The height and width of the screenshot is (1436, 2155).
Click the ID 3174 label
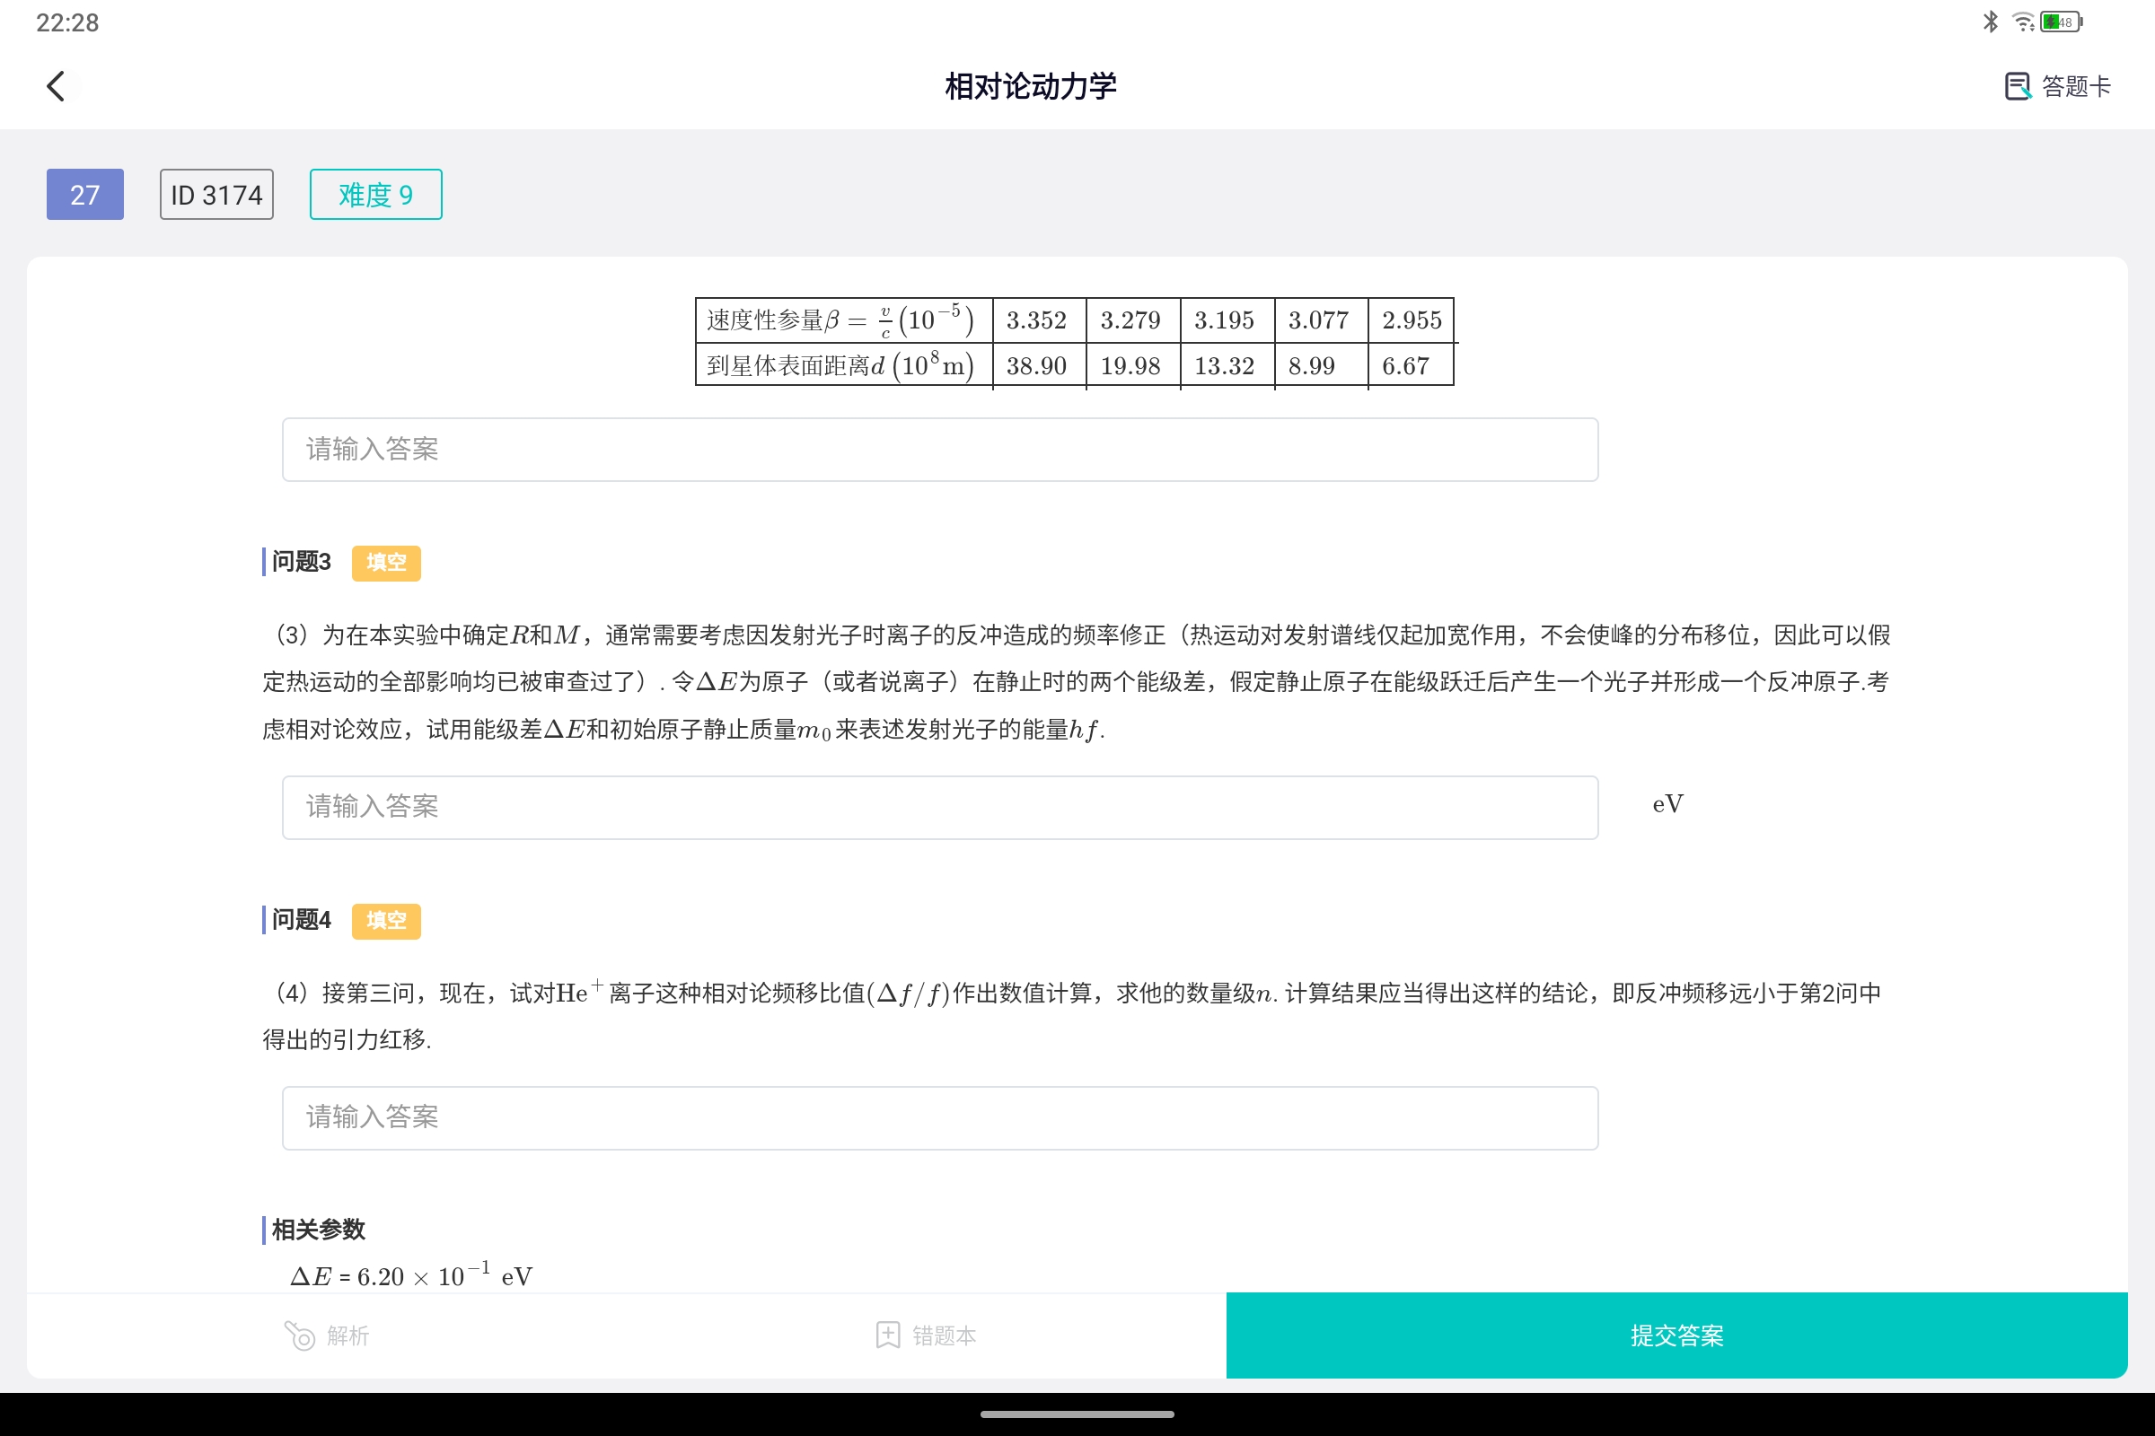[215, 194]
